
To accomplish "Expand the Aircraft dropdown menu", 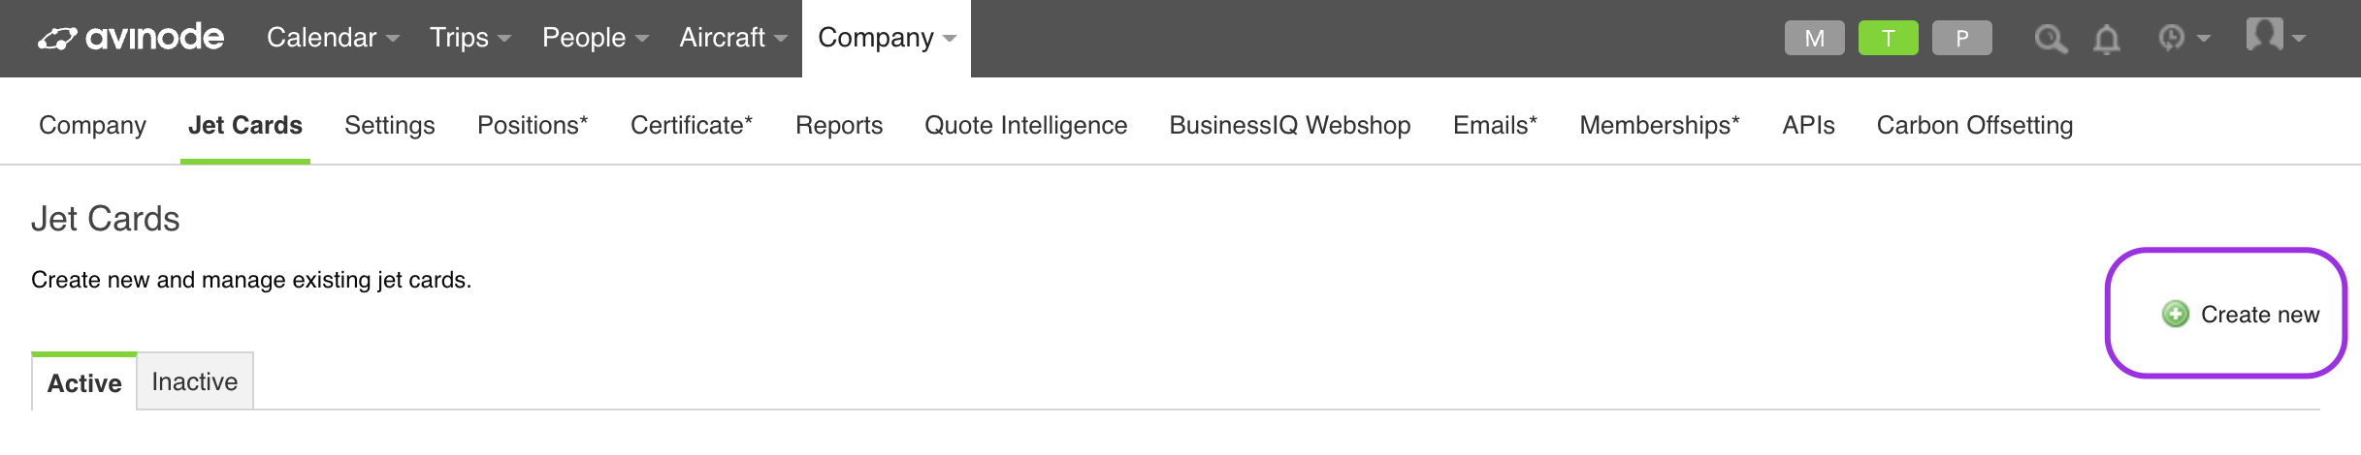I will click(x=733, y=38).
